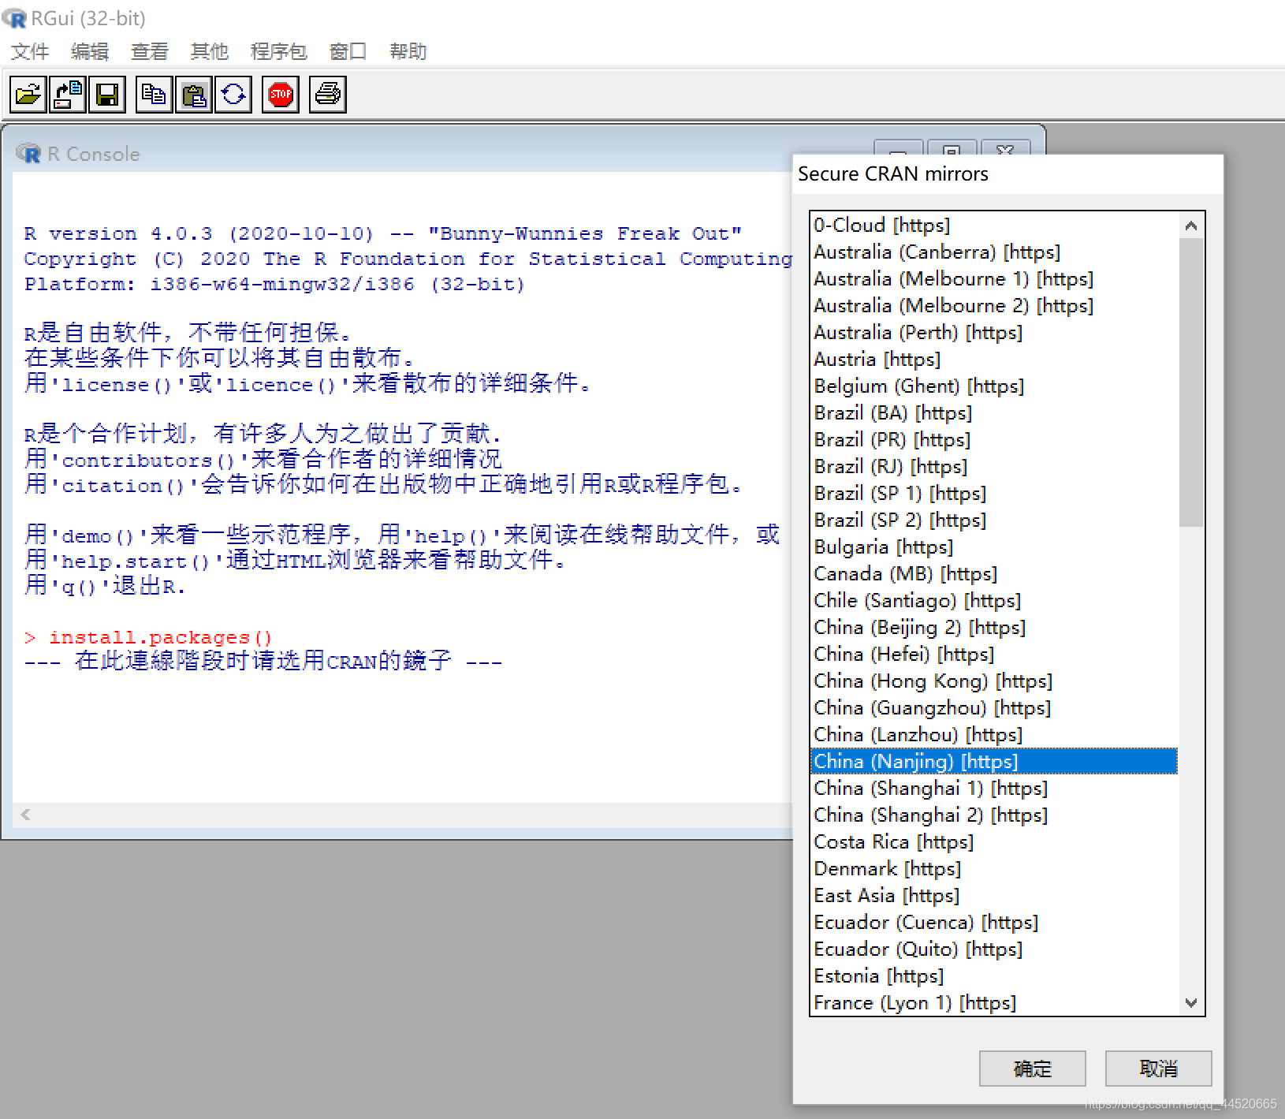
Task: Select Chile (Santiago) [https] mirror
Action: click(993, 600)
